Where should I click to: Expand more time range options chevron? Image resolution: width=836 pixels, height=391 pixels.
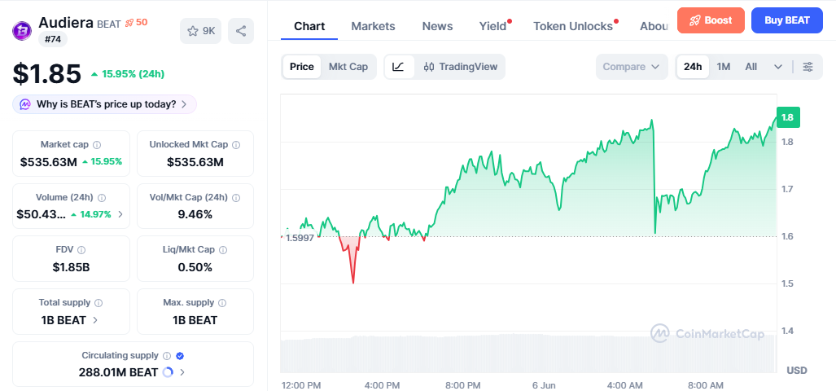778,67
